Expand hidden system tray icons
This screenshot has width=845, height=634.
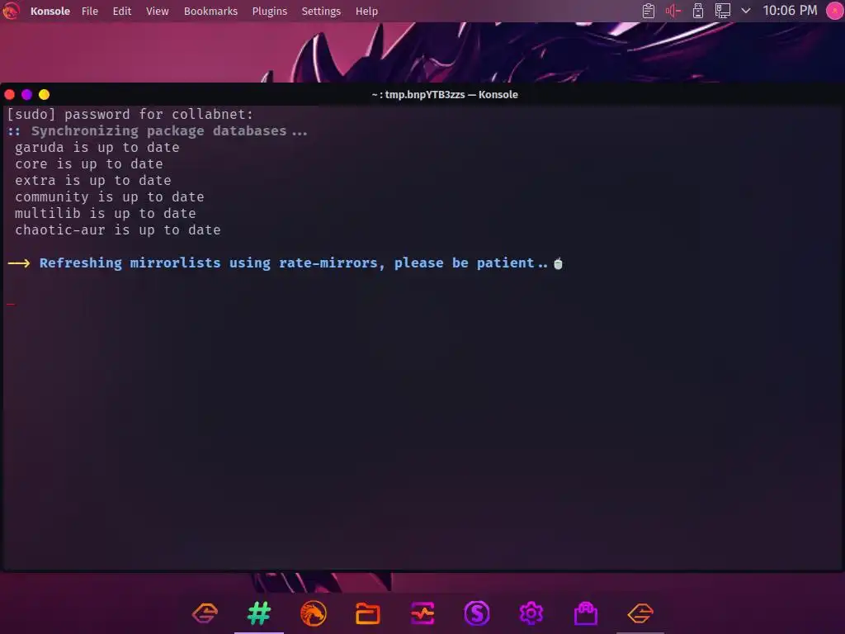pyautogui.click(x=746, y=11)
